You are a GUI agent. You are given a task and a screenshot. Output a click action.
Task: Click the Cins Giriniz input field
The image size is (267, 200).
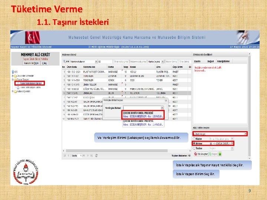point(185,61)
